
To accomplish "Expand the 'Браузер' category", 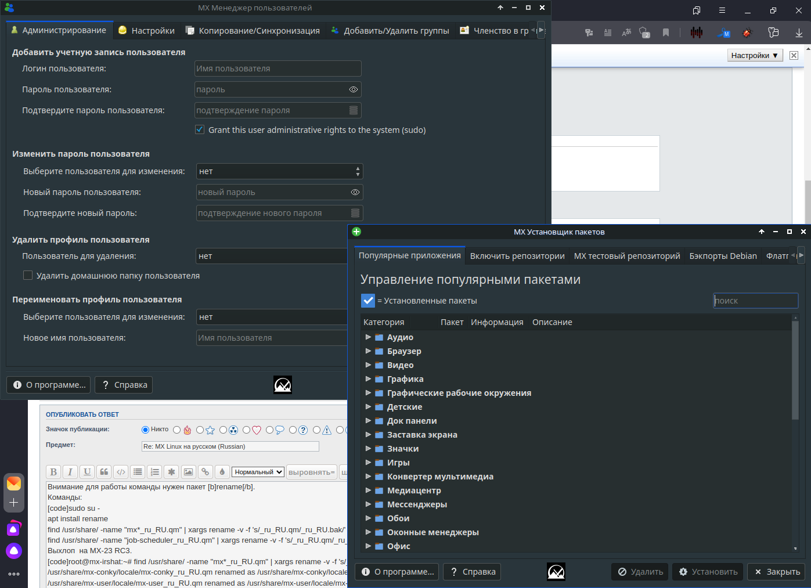I will click(x=368, y=351).
